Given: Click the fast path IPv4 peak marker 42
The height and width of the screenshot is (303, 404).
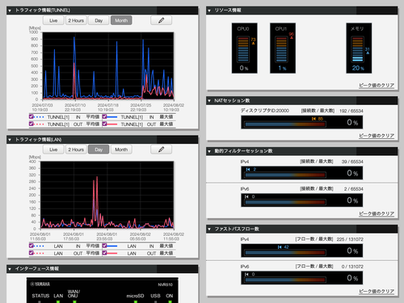Looking at the screenshot, I should click(x=284, y=247).
